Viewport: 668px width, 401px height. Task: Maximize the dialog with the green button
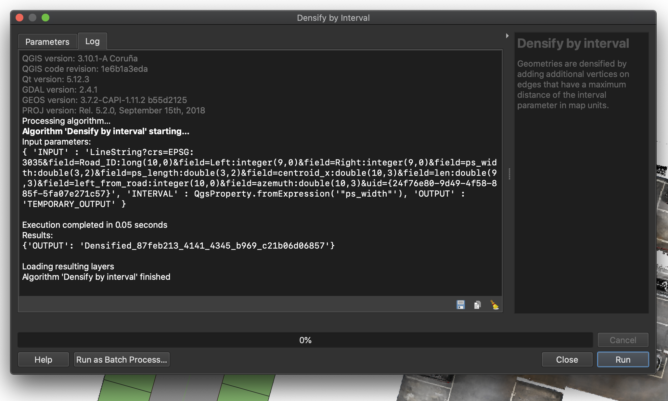click(45, 18)
